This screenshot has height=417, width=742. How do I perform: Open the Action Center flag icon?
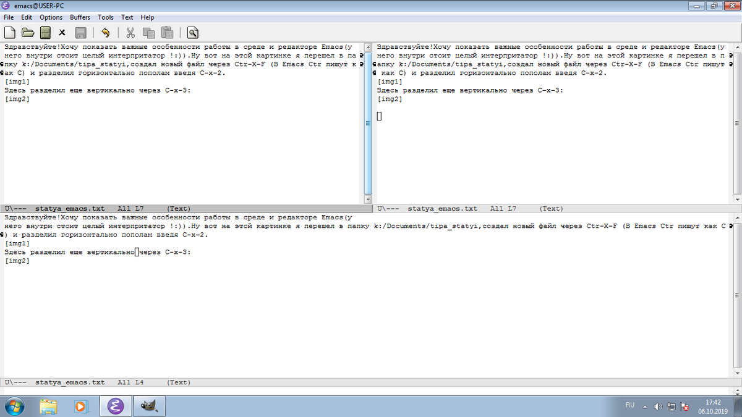point(684,406)
